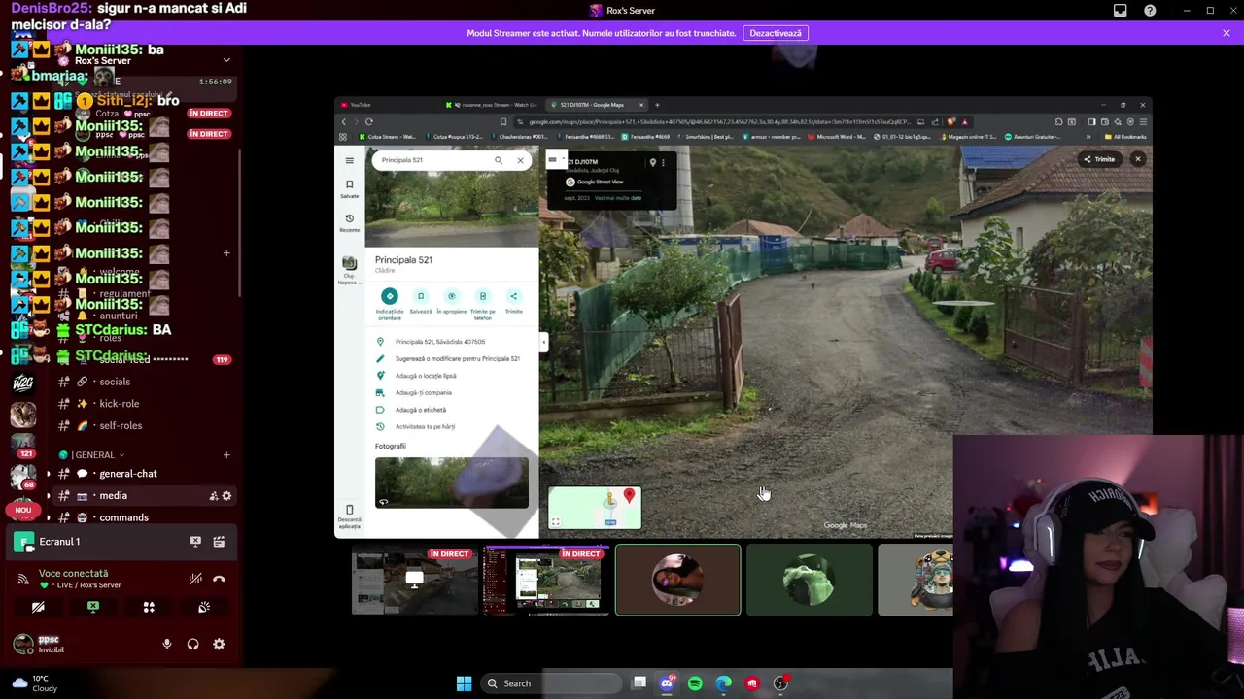Open the commands channel
This screenshot has height=699, width=1244.
[x=123, y=517]
